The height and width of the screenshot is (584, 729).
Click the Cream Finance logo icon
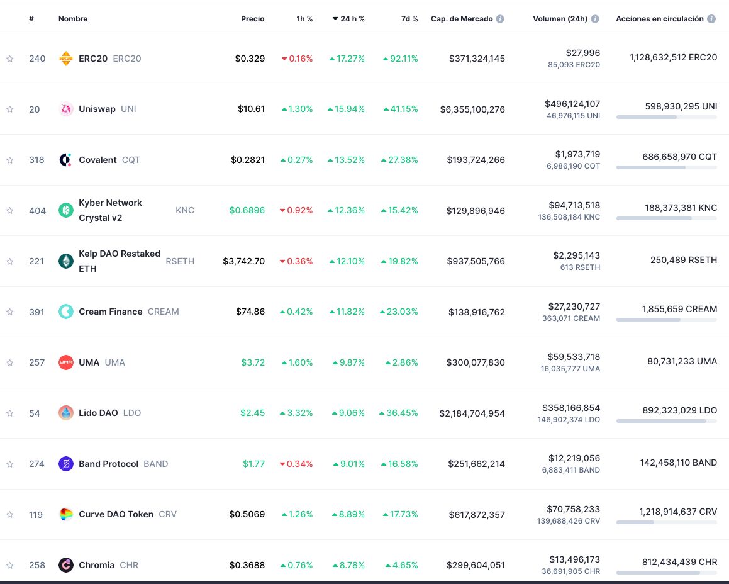[66, 312]
